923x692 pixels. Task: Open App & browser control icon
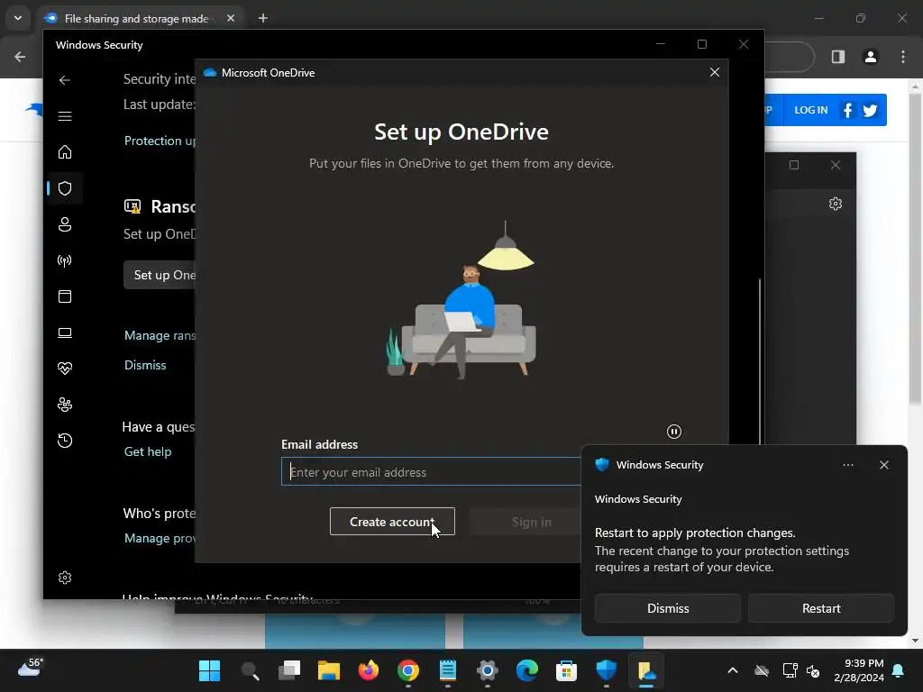(65, 296)
